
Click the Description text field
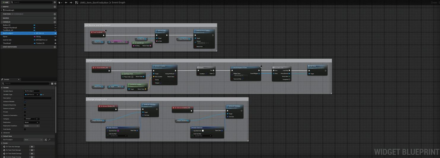pyautogui.click(x=37, y=98)
